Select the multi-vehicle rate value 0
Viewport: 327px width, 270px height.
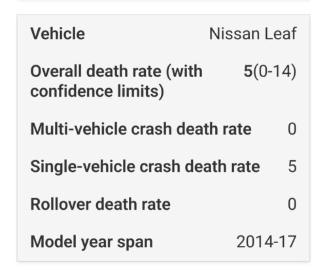[292, 129]
